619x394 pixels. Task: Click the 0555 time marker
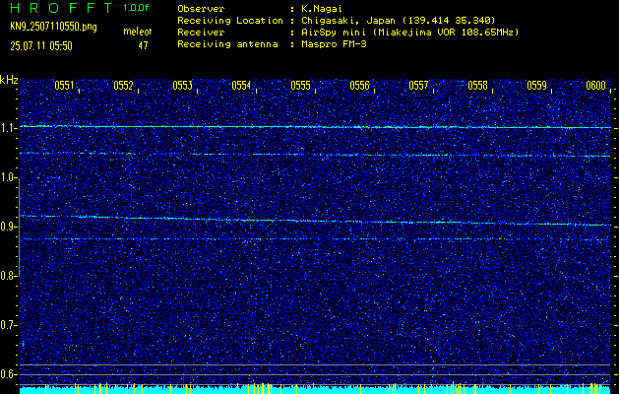(300, 86)
